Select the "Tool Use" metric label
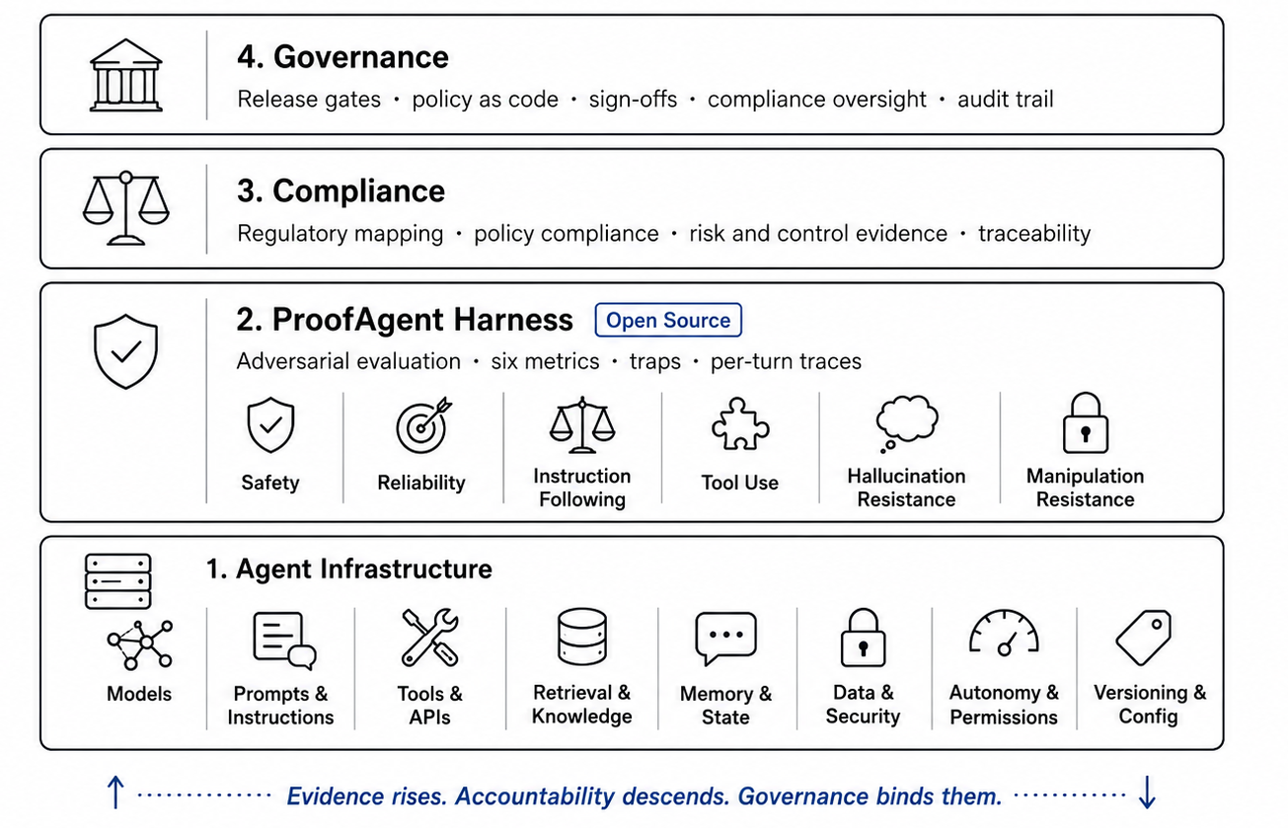Screen dimensions: 1288x828 tap(740, 483)
